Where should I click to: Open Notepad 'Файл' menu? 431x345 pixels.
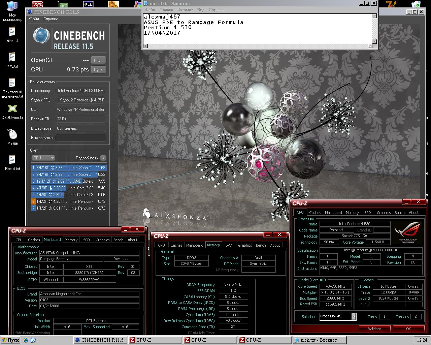tap(150, 10)
